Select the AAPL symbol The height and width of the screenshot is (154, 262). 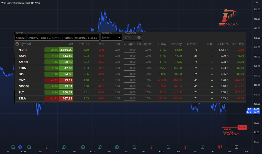22,56
